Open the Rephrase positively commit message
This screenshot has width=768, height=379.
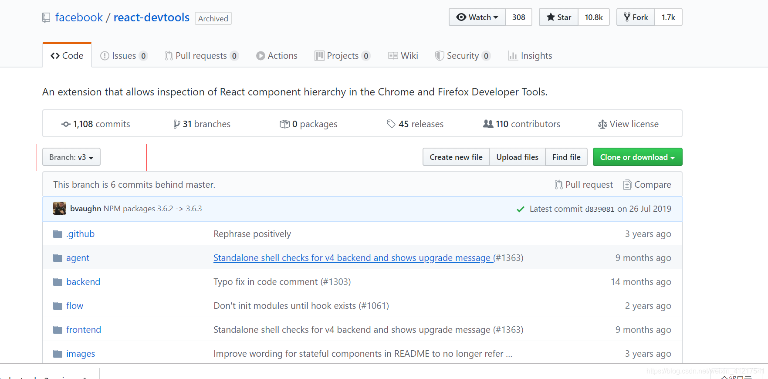252,234
